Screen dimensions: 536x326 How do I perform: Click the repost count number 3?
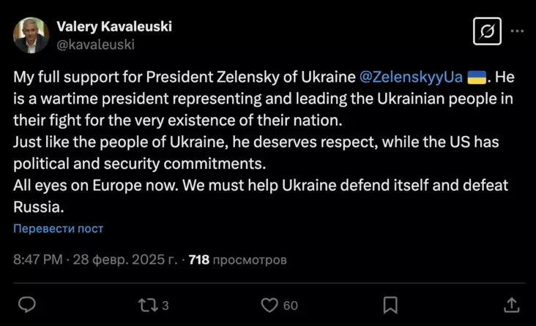[x=165, y=304]
